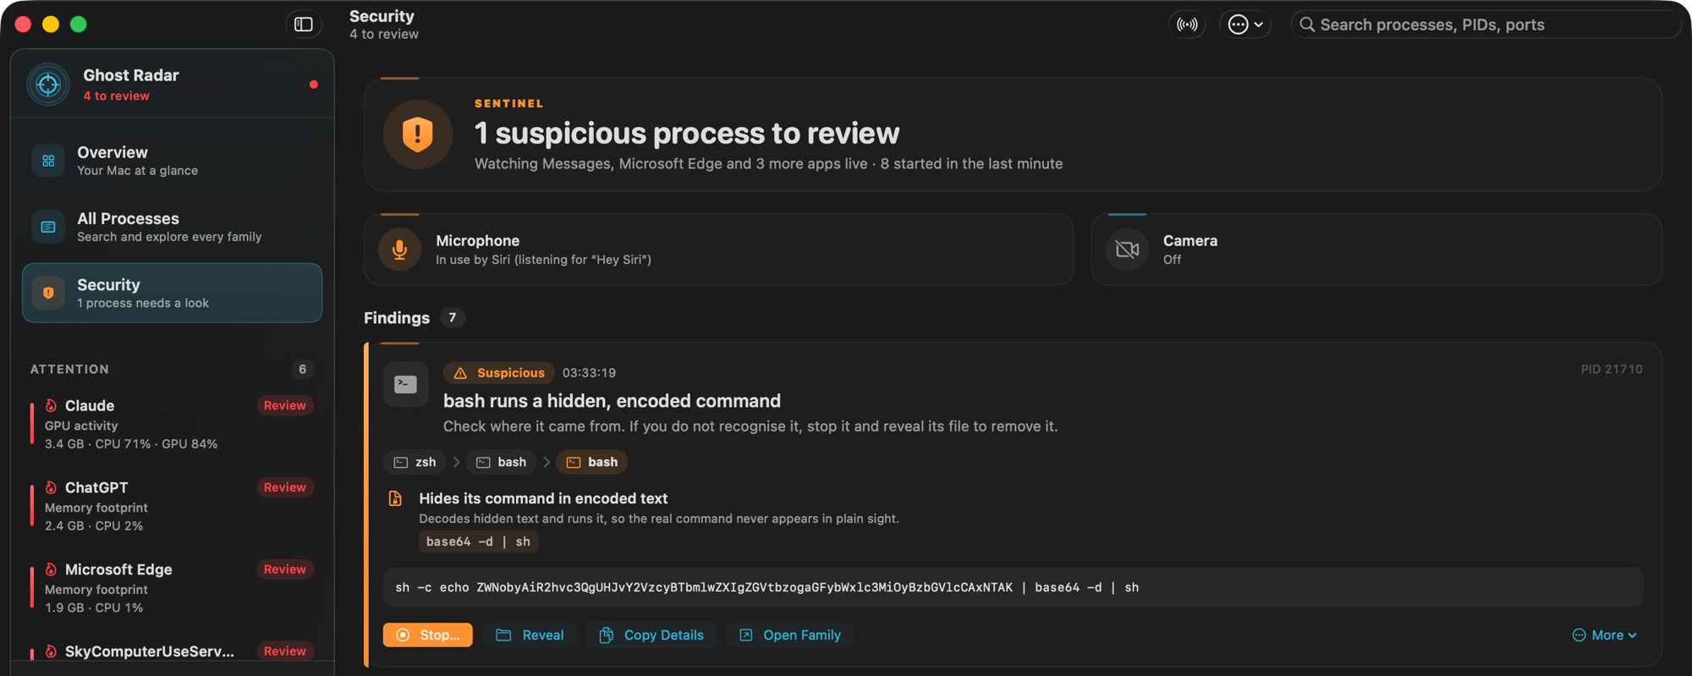Open the Overview section
Screen dimensions: 1692x676
(173, 161)
